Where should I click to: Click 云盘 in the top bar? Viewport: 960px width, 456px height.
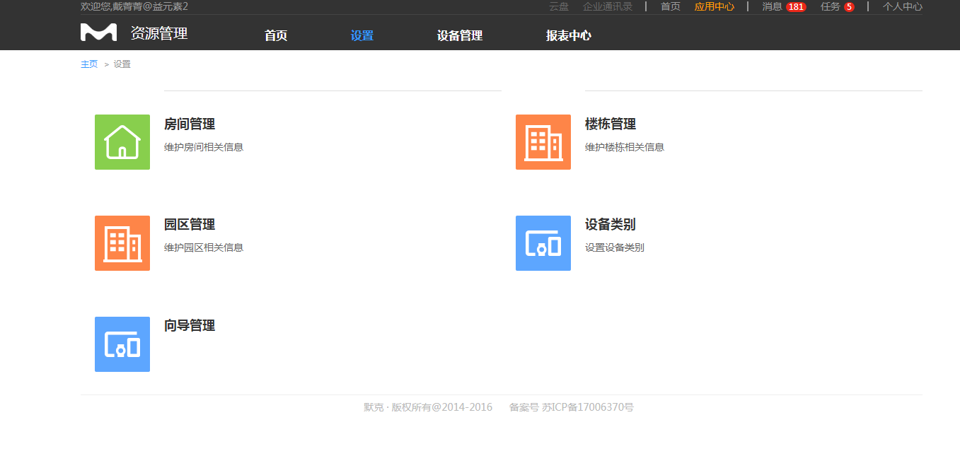pyautogui.click(x=559, y=6)
